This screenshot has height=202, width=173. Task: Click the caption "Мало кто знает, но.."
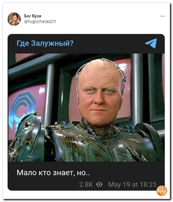(x=53, y=173)
